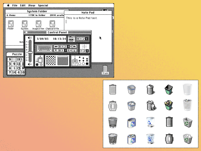Click the speaker volume slider knob
Screen dimensions: 201x151
[x=30, y=52]
